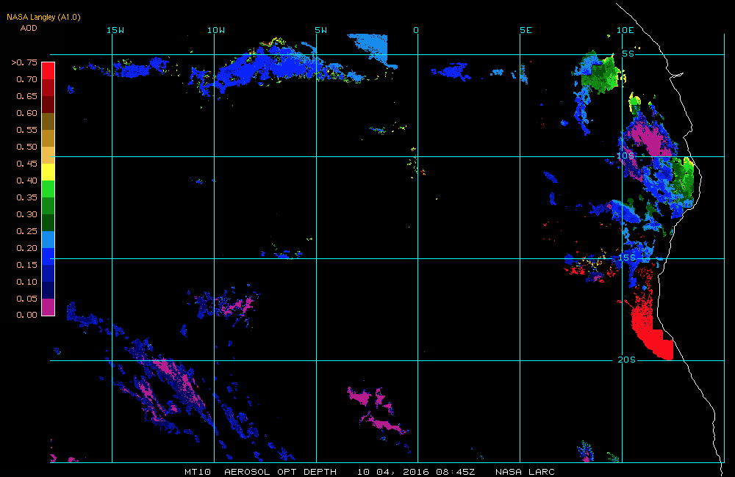Click the dark blue swatch between 0.15 and 0.10
This screenshot has height=477, width=735.
(x=49, y=273)
